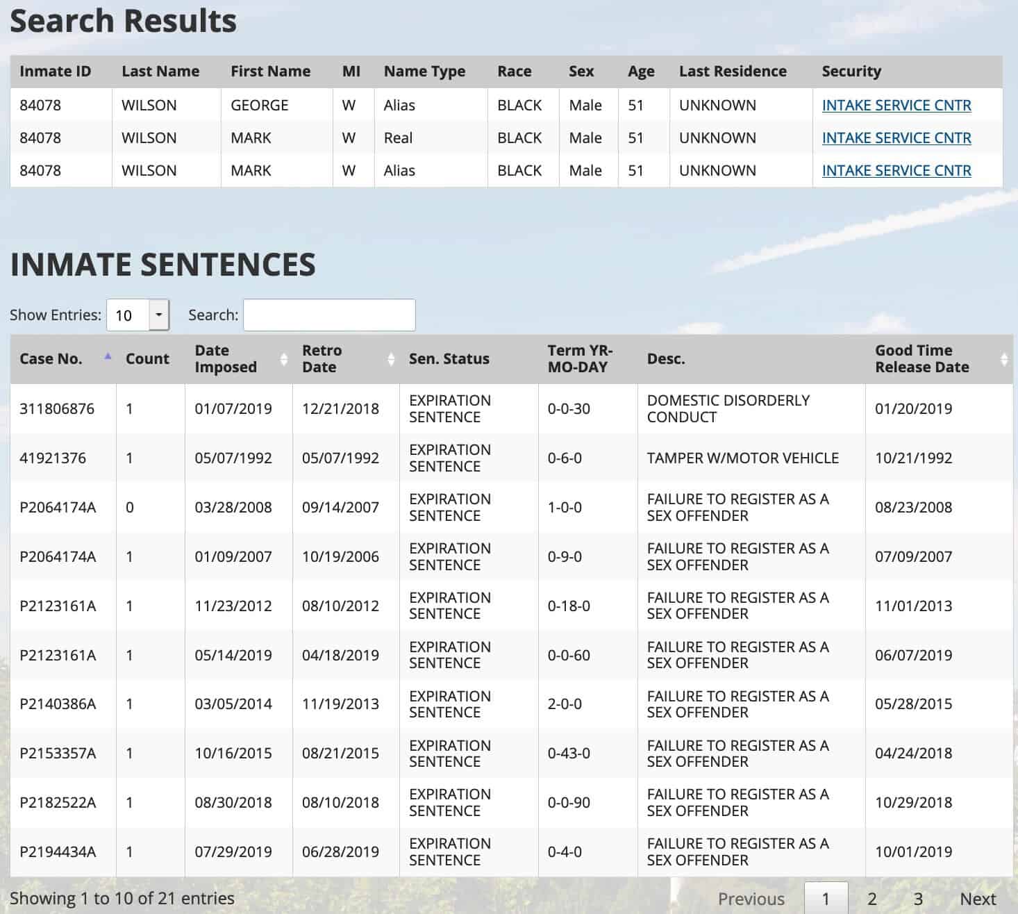
Task: Go to page 3 of sentences
Action: pyautogui.click(x=918, y=899)
